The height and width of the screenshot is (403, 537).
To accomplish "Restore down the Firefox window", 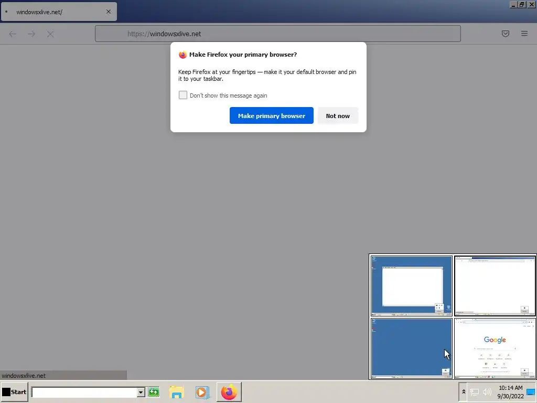I will (522, 4).
